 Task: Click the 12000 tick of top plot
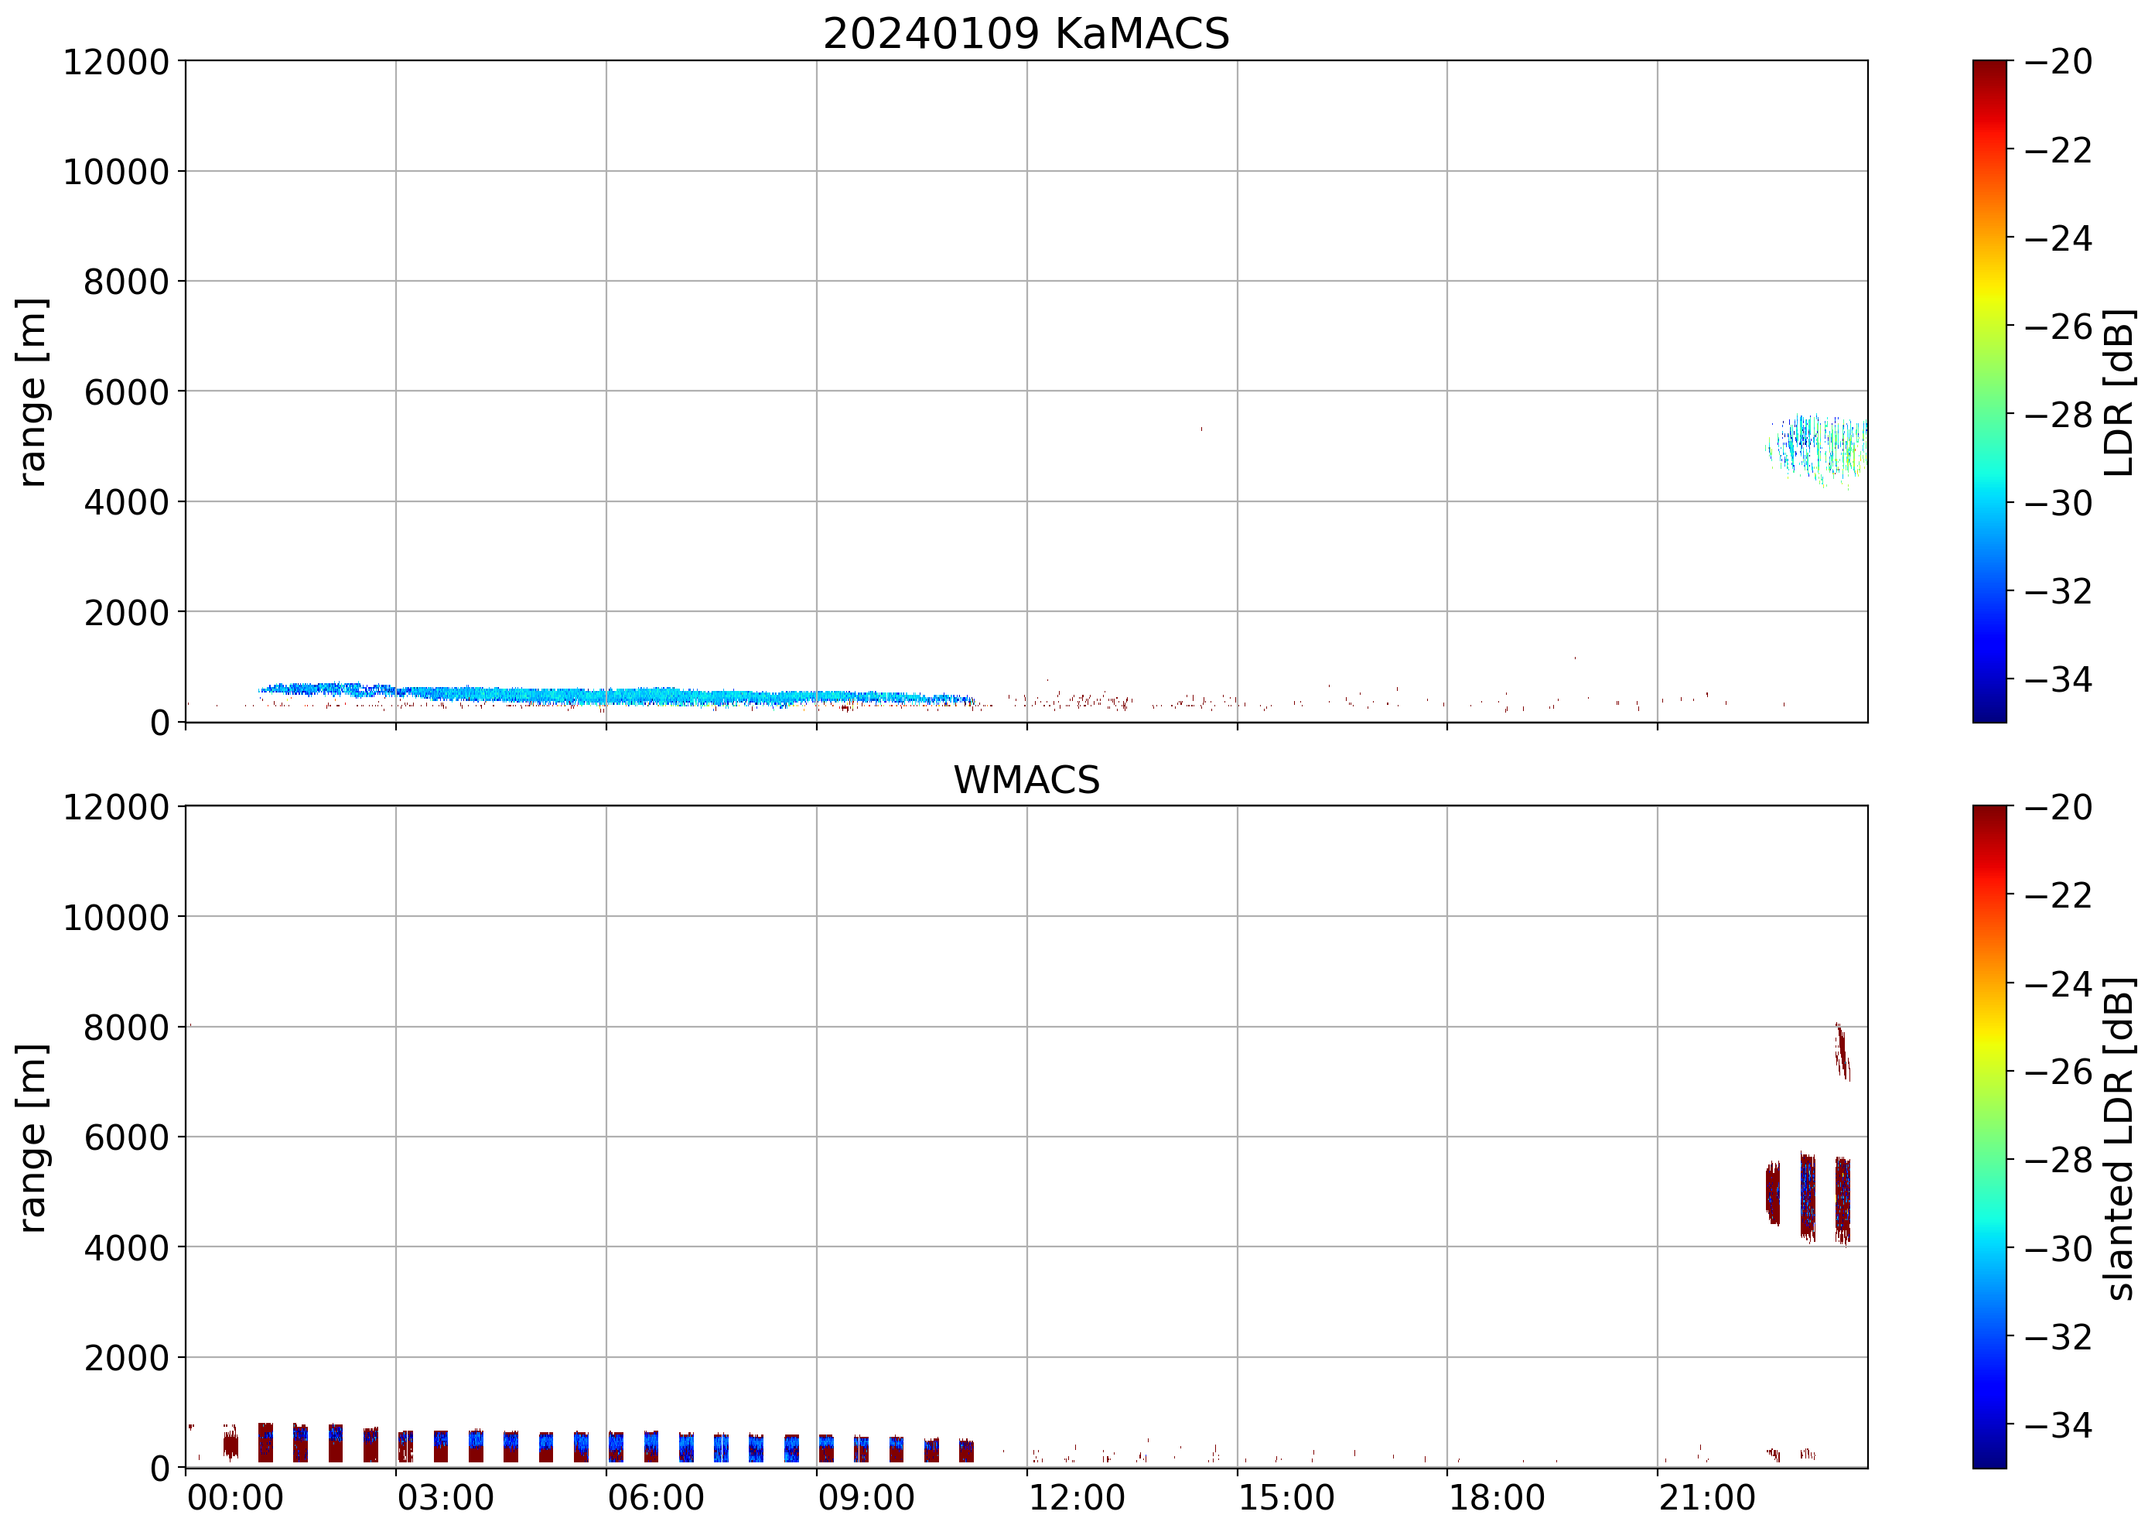coord(116,62)
